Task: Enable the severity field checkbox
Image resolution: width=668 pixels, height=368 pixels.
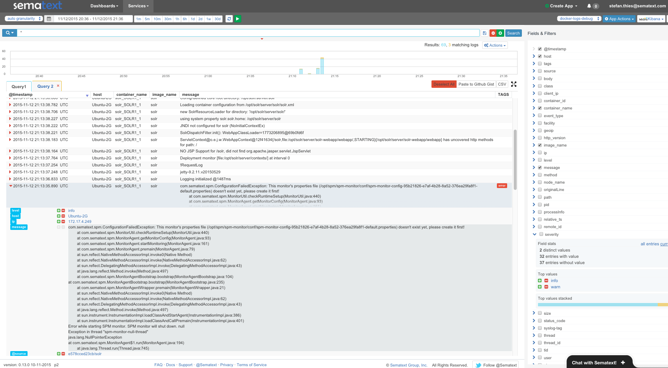Action: click(x=541, y=234)
